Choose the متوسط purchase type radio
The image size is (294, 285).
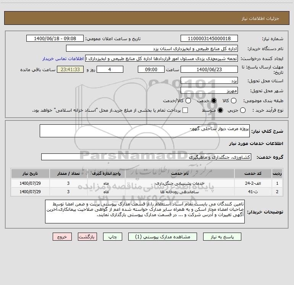coord(220,110)
